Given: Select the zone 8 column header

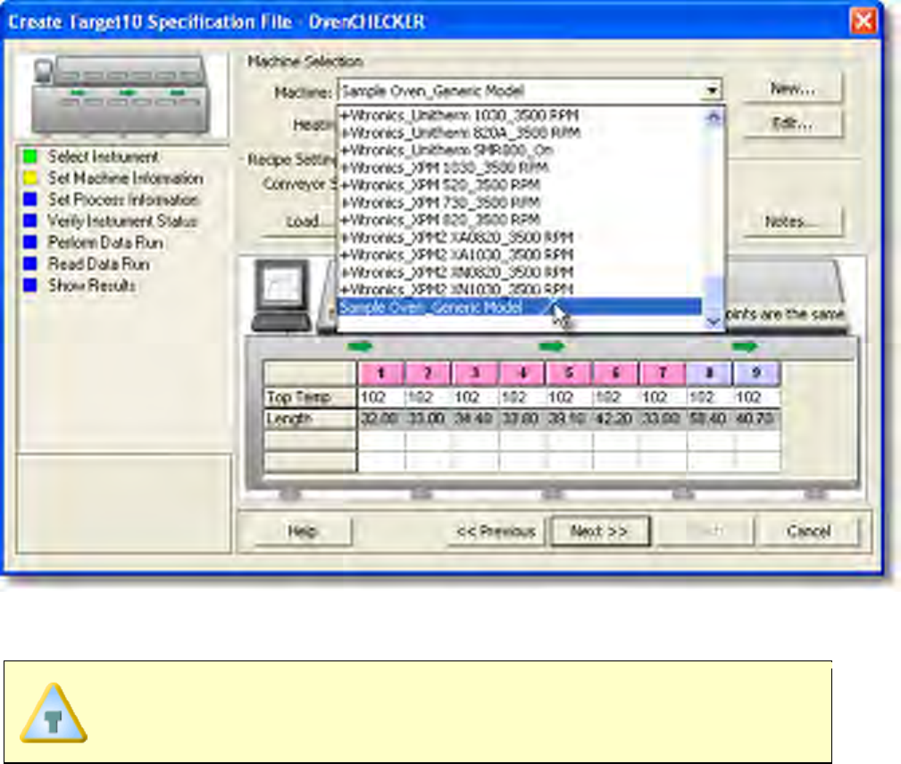Looking at the screenshot, I should tap(710, 373).
